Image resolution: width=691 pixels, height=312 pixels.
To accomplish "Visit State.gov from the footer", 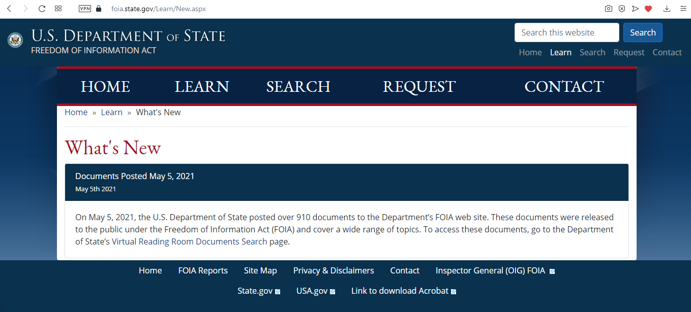I will click(x=259, y=291).
